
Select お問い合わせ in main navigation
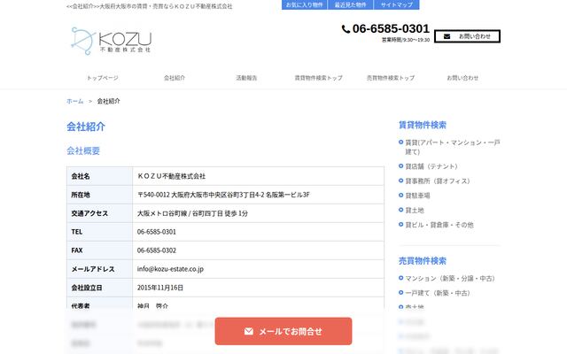(462, 78)
